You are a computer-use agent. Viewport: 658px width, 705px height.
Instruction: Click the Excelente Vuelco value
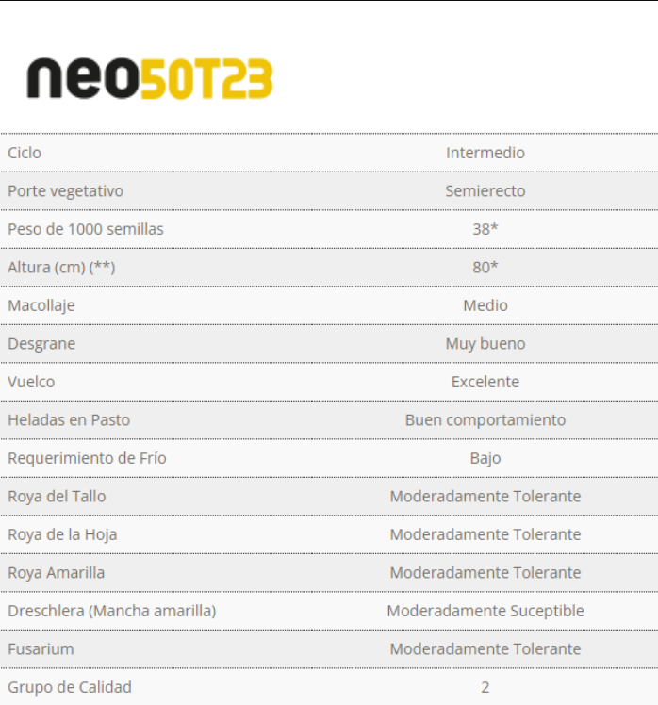point(485,382)
